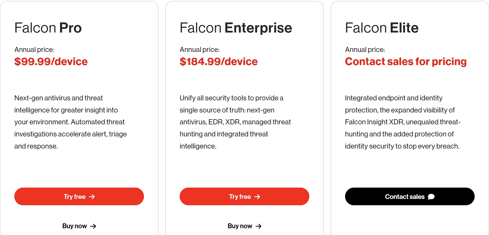This screenshot has width=489, height=235.
Task: Click the red Contact sales for pricing text
Action: pyautogui.click(x=406, y=62)
